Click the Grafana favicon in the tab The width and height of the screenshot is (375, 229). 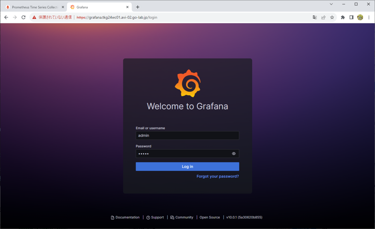coord(72,7)
